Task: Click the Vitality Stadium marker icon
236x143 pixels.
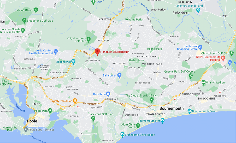Action: pyautogui.click(x=203, y=82)
